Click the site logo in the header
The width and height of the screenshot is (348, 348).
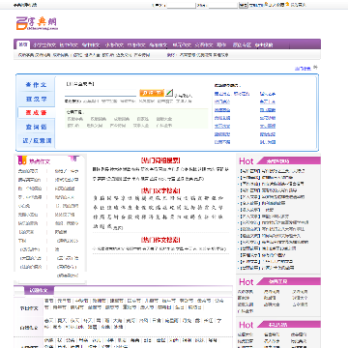point(37,23)
